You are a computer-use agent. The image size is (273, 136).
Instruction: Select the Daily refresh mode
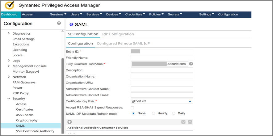click(174, 113)
